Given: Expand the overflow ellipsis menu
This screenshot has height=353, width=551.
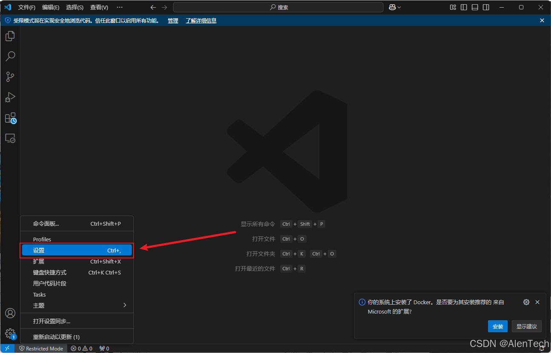Looking at the screenshot, I should pyautogui.click(x=119, y=7).
